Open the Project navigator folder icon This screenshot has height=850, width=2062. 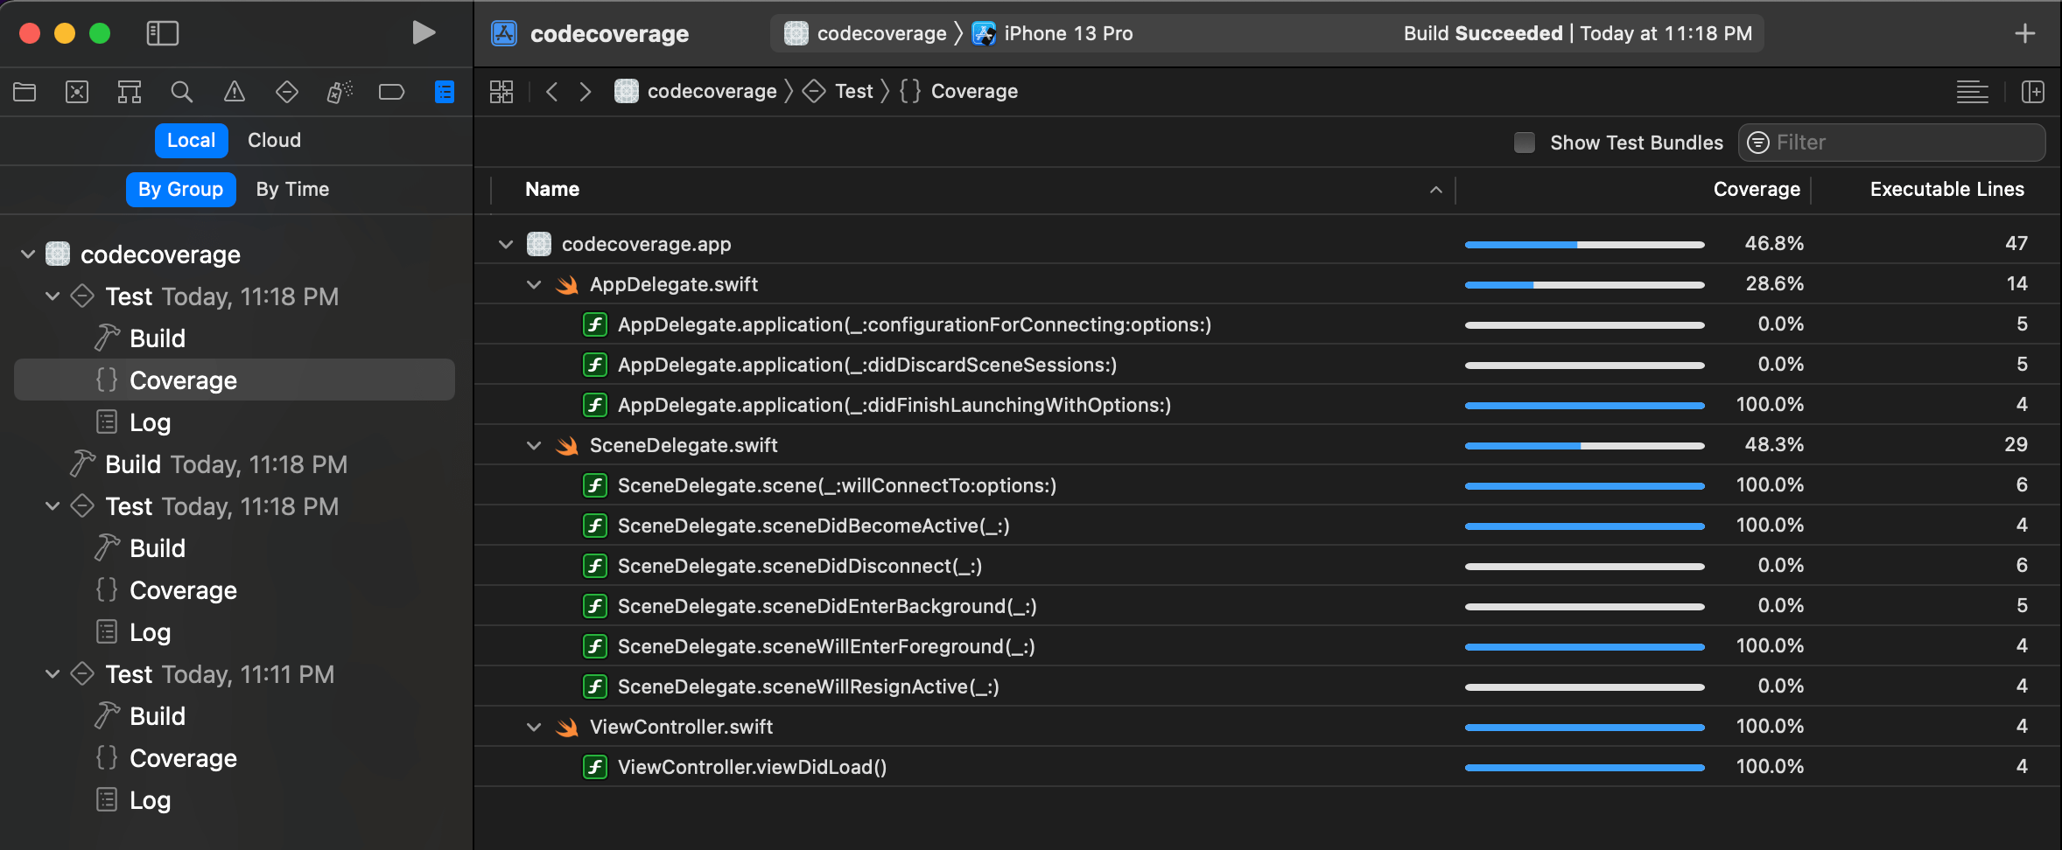pyautogui.click(x=25, y=92)
